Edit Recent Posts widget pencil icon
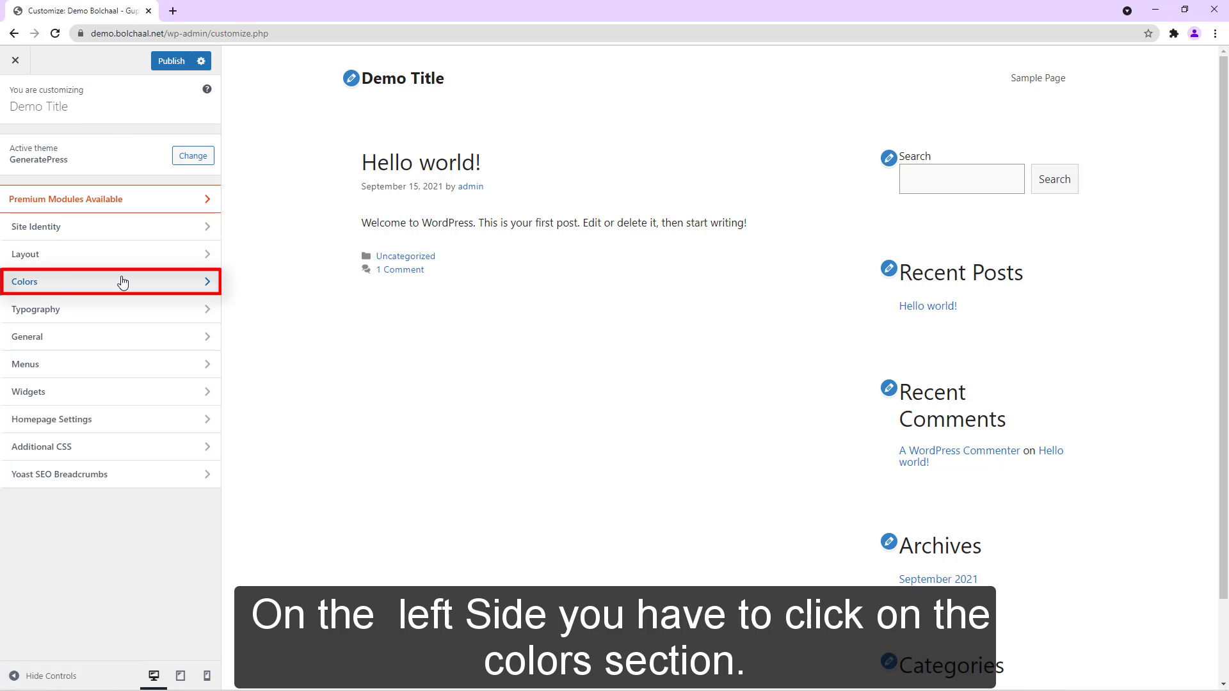The image size is (1229, 691). (888, 268)
